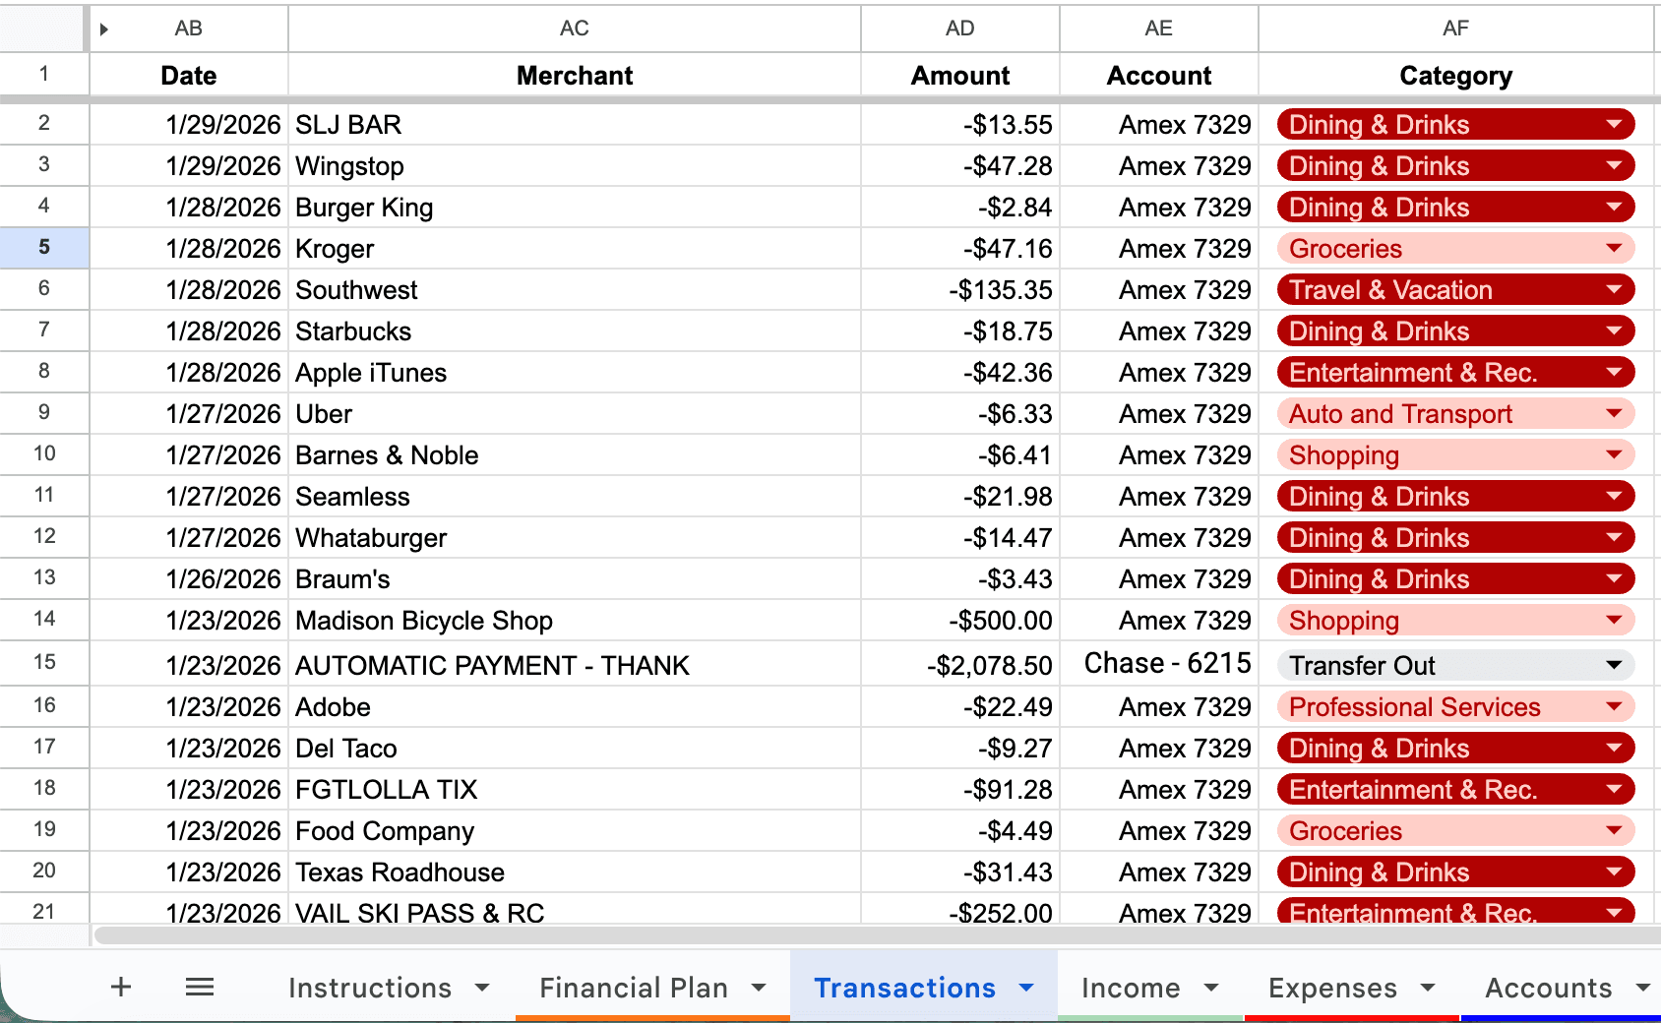
Task: Open the Expenses tab menu arrow
Action: 1426,988
